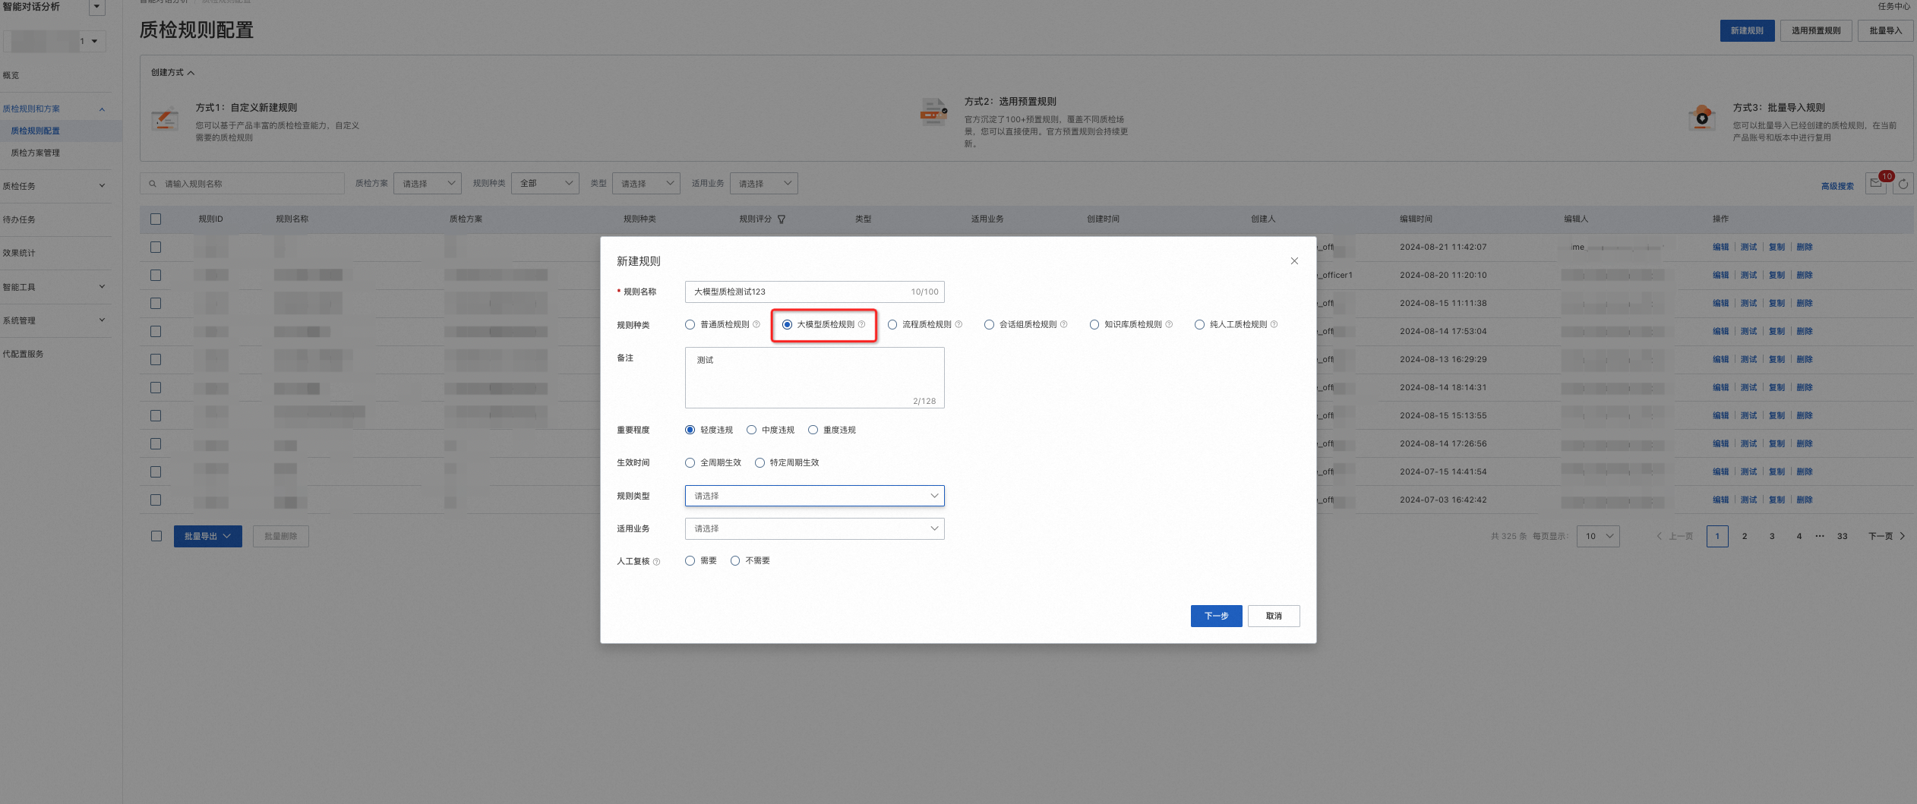Image resolution: width=1917 pixels, height=804 pixels.
Task: Go to page 2 in pagination
Action: (1745, 536)
